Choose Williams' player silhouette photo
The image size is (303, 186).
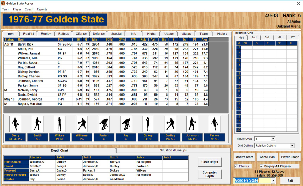pyautogui.click(x=82, y=124)
